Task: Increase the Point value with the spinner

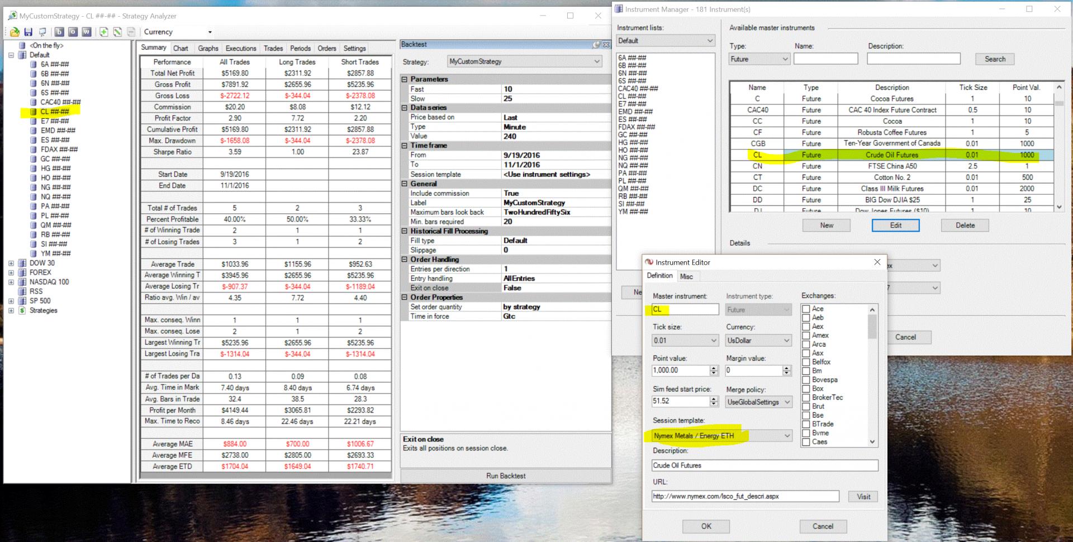Action: (714, 368)
